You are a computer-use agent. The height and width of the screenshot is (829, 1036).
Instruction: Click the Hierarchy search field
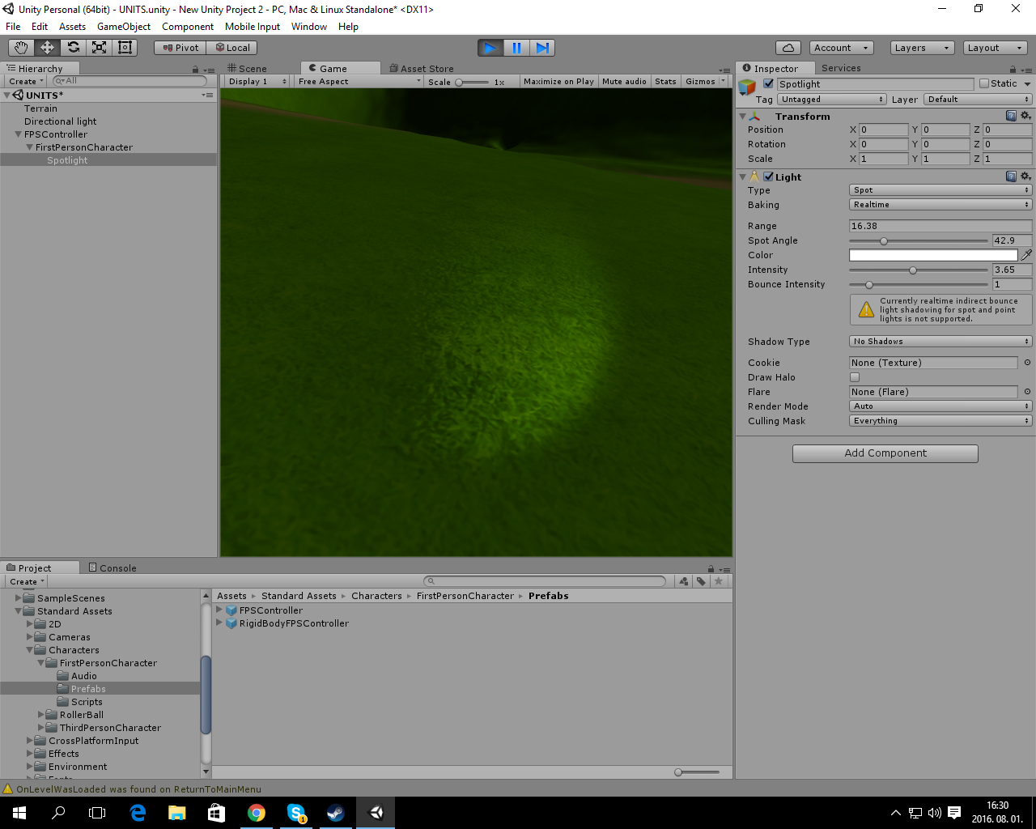129,81
